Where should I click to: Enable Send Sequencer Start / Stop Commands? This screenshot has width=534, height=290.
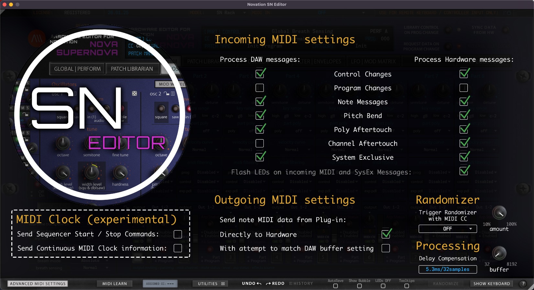point(178,234)
